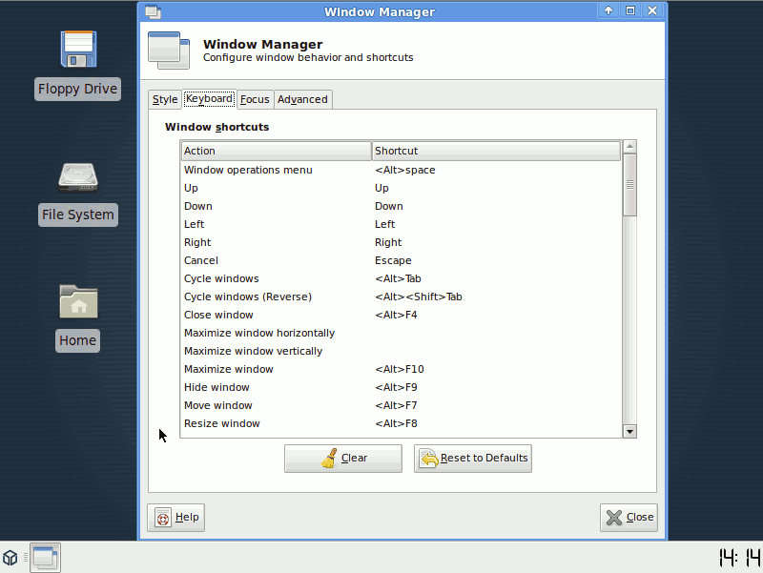Sort by the Shortcut column header
Screen dimensions: 763x573
tap(495, 151)
